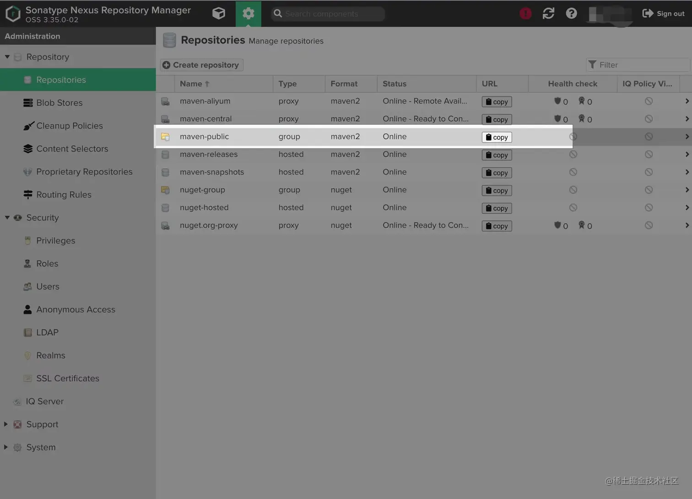The width and height of the screenshot is (692, 499).
Task: Collapse the Repository tree section
Action: tap(7, 57)
